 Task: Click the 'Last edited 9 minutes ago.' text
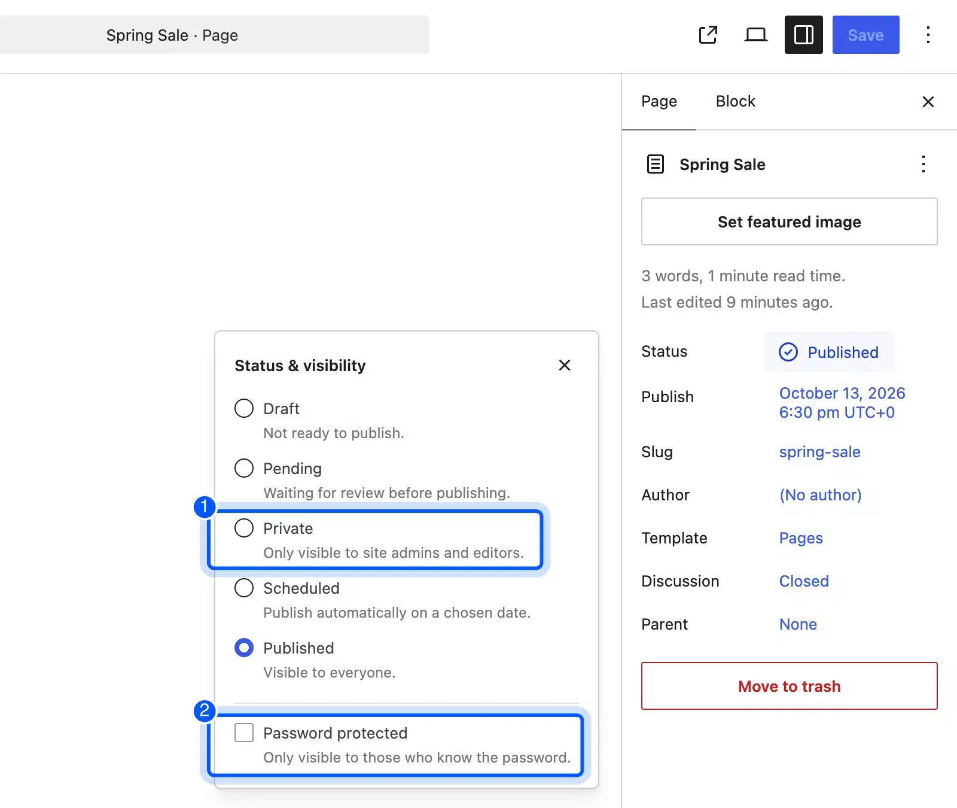(737, 302)
